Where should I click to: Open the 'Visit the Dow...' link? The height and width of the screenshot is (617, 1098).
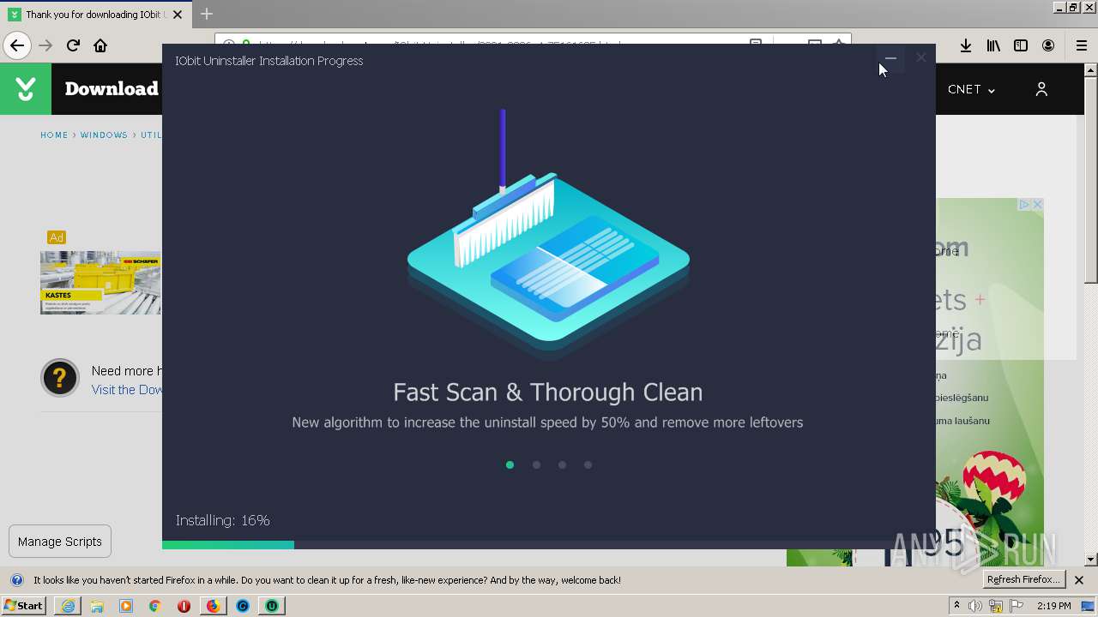127,390
